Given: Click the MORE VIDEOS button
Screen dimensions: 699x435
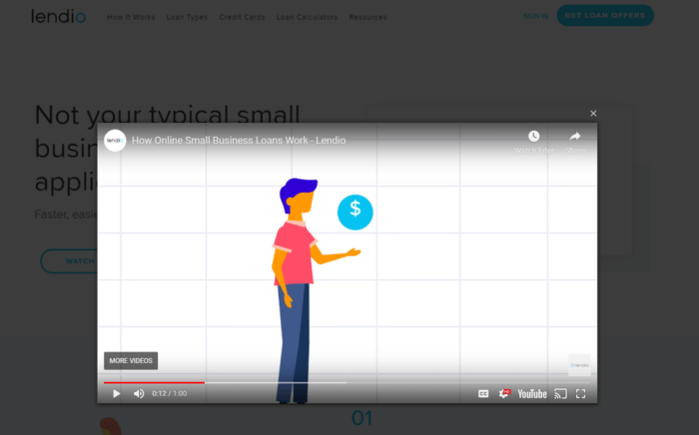Looking at the screenshot, I should click(x=131, y=360).
